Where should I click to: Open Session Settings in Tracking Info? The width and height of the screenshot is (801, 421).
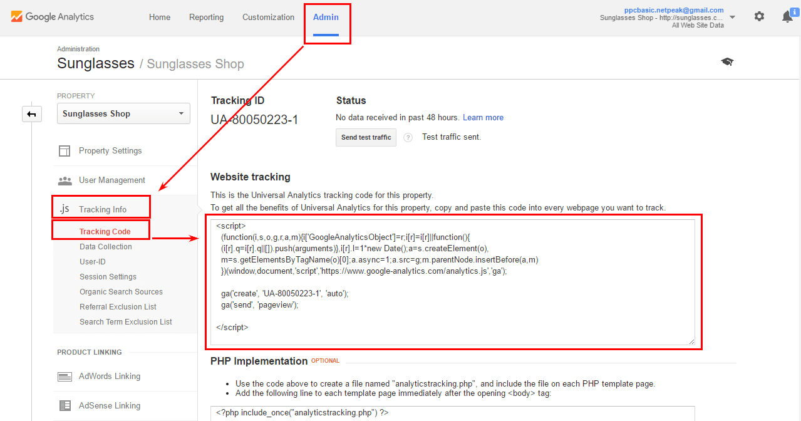(x=108, y=277)
